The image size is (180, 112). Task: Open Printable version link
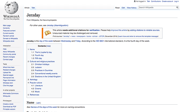click(9, 109)
